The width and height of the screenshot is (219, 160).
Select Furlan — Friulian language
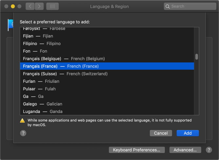(x=41, y=81)
